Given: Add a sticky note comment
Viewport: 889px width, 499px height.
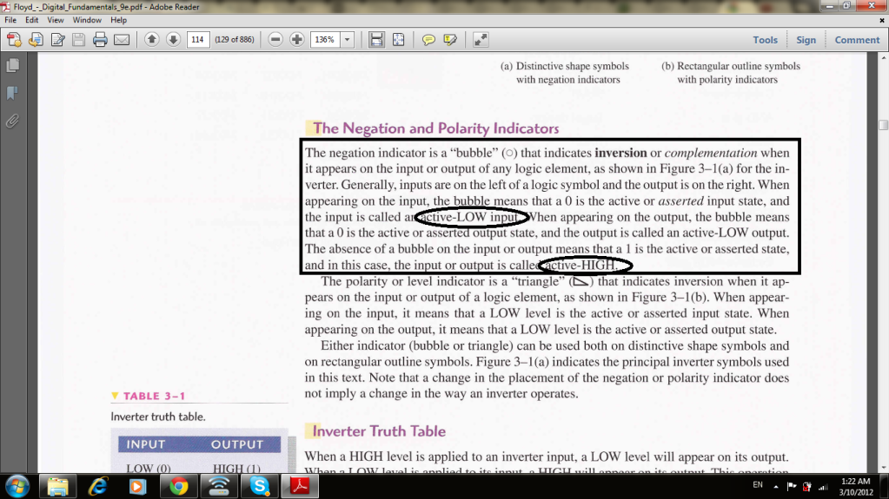Looking at the screenshot, I should (428, 40).
